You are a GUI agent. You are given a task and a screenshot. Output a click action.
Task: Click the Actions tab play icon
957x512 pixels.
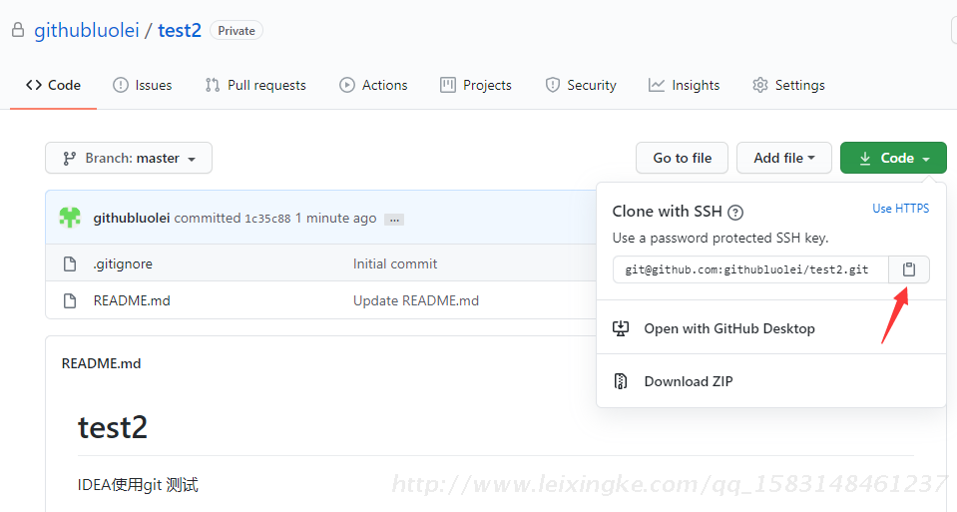(x=346, y=85)
